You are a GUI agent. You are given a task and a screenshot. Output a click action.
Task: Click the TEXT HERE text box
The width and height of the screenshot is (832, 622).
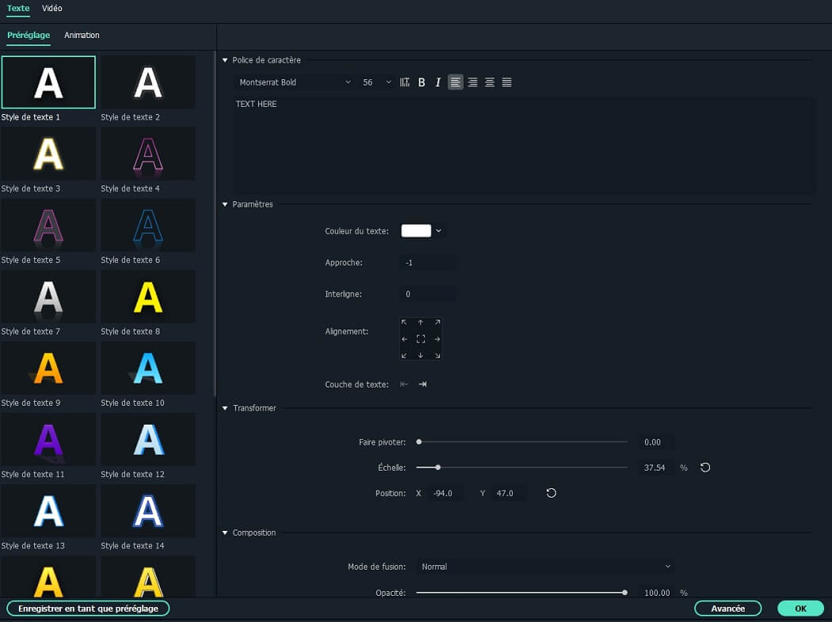523,145
